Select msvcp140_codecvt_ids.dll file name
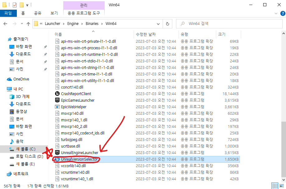 (83, 133)
